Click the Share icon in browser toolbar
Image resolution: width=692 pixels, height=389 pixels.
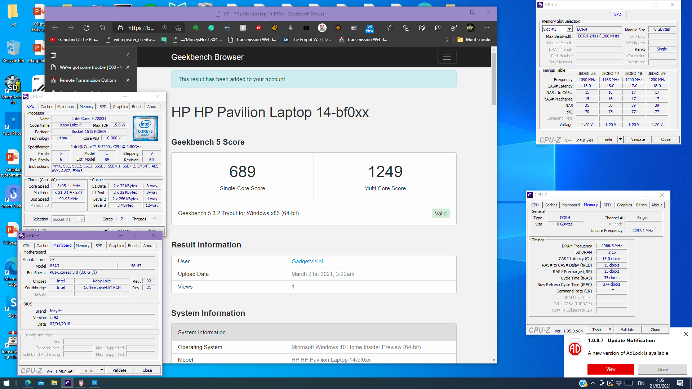[x=438, y=28]
